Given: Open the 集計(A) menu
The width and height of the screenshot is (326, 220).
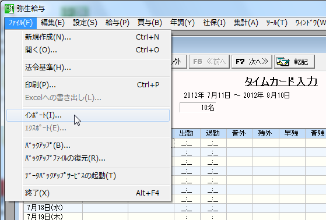Looking at the screenshot, I should click(246, 23).
